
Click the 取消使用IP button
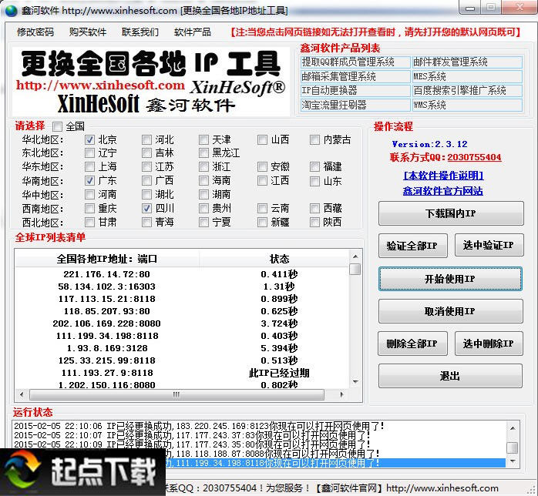tap(450, 311)
